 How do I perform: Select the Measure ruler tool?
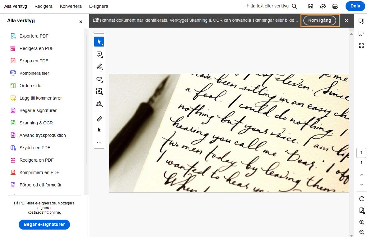pyautogui.click(x=99, y=118)
